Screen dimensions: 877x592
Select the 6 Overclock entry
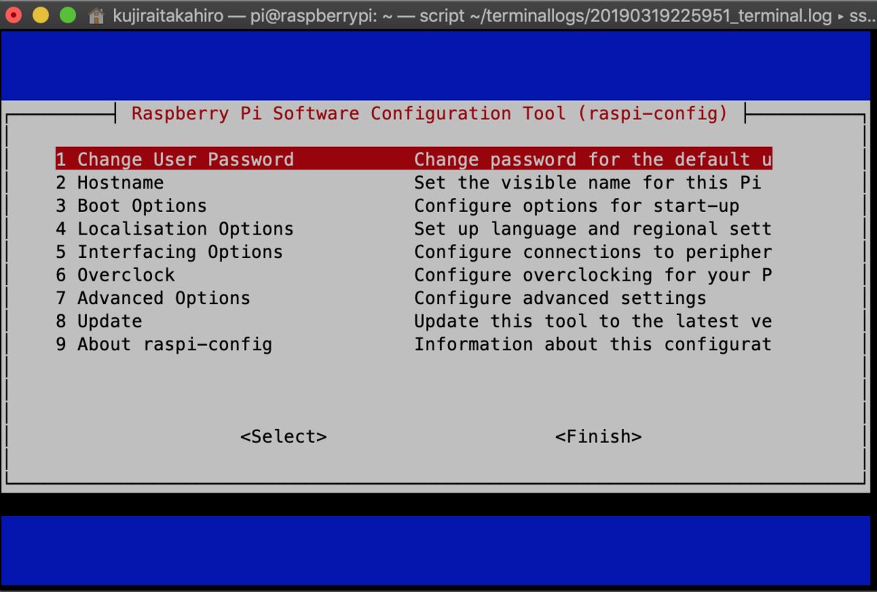tap(115, 275)
